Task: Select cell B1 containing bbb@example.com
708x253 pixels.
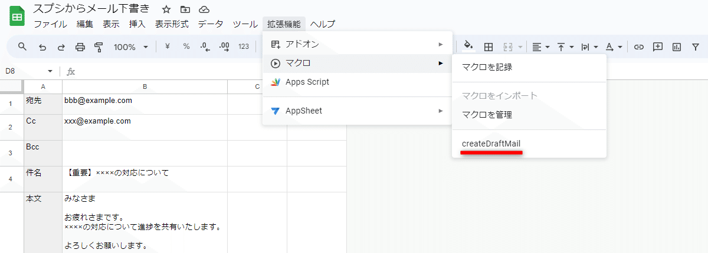Action: click(145, 101)
